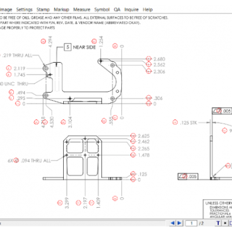Click the .125 STK thickness callout

point(188,122)
